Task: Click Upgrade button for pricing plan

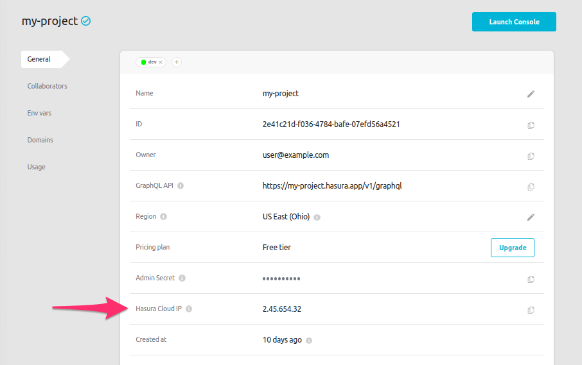Action: [x=512, y=248]
